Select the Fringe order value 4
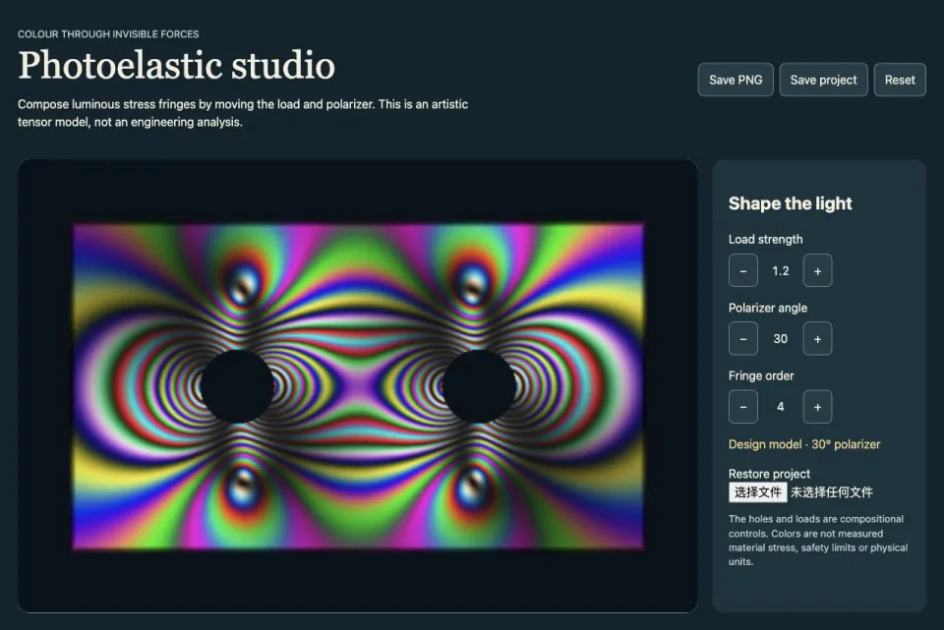The width and height of the screenshot is (944, 630). point(780,407)
